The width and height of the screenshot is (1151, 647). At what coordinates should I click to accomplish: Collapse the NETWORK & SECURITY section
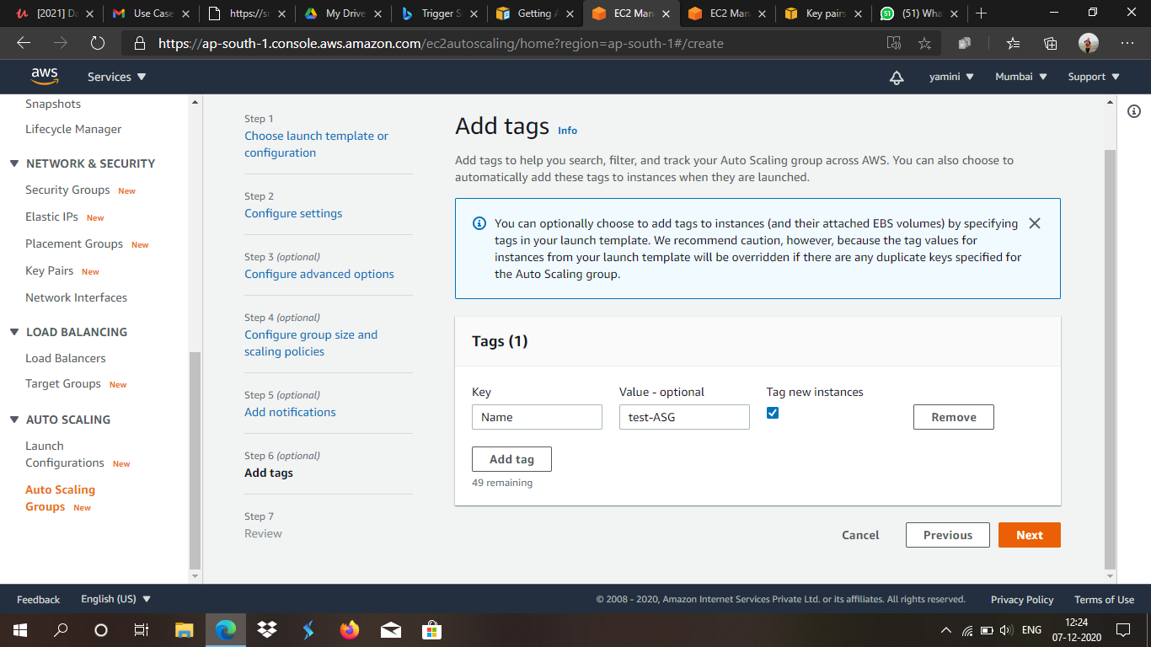(x=14, y=163)
